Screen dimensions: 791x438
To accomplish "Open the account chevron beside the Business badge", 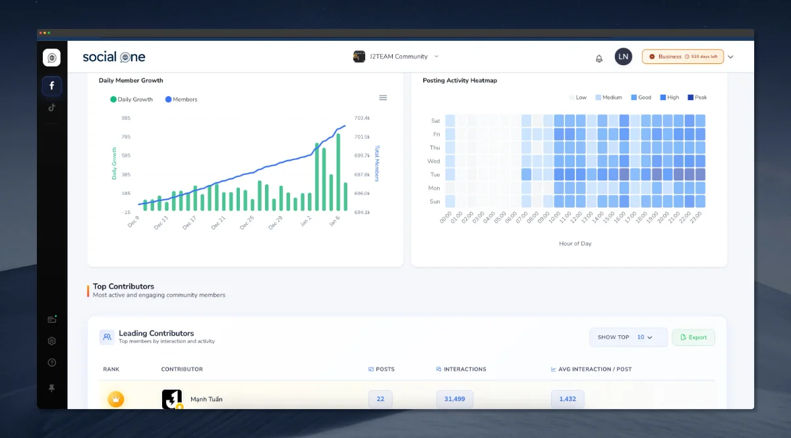I will click(x=730, y=57).
